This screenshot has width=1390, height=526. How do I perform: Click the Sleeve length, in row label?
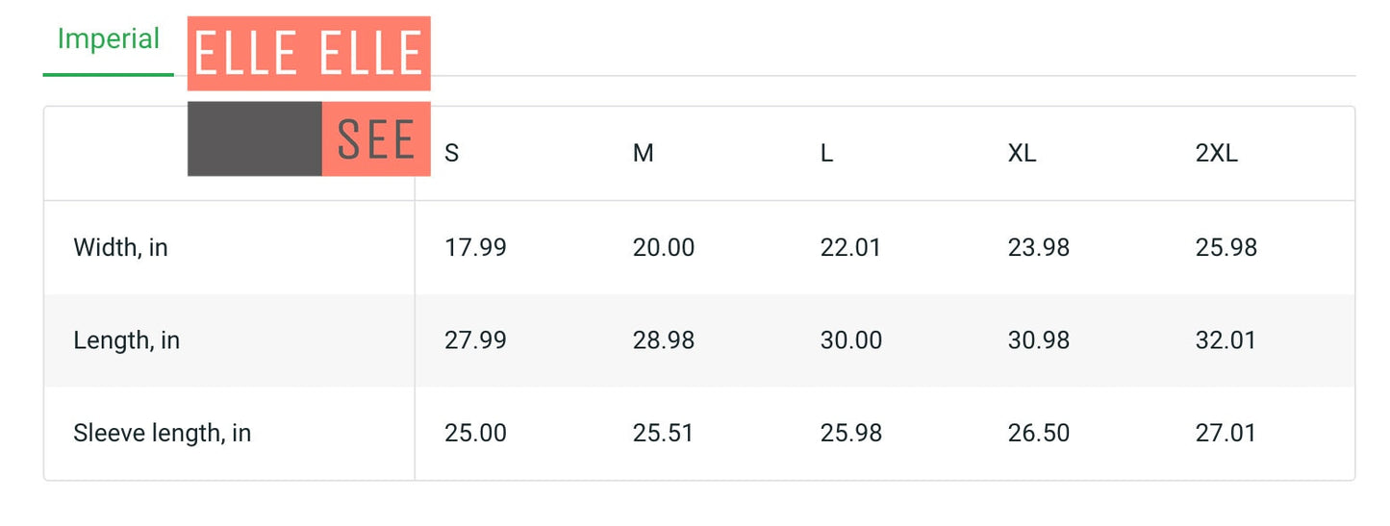pos(162,434)
